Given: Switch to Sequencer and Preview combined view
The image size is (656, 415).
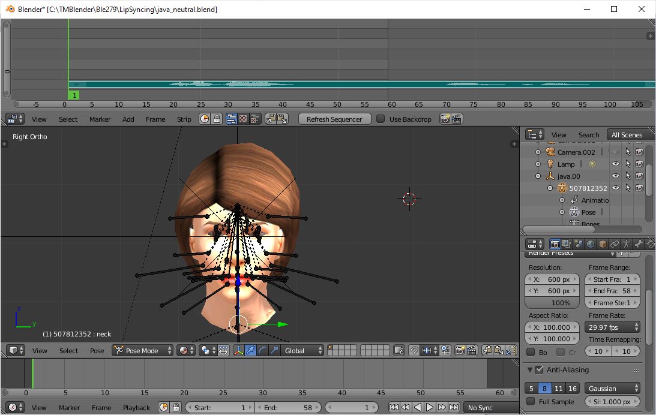Looking at the screenshot, I should pos(255,119).
